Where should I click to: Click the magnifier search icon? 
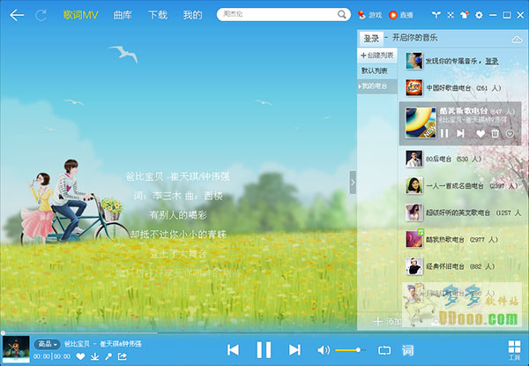pos(342,14)
